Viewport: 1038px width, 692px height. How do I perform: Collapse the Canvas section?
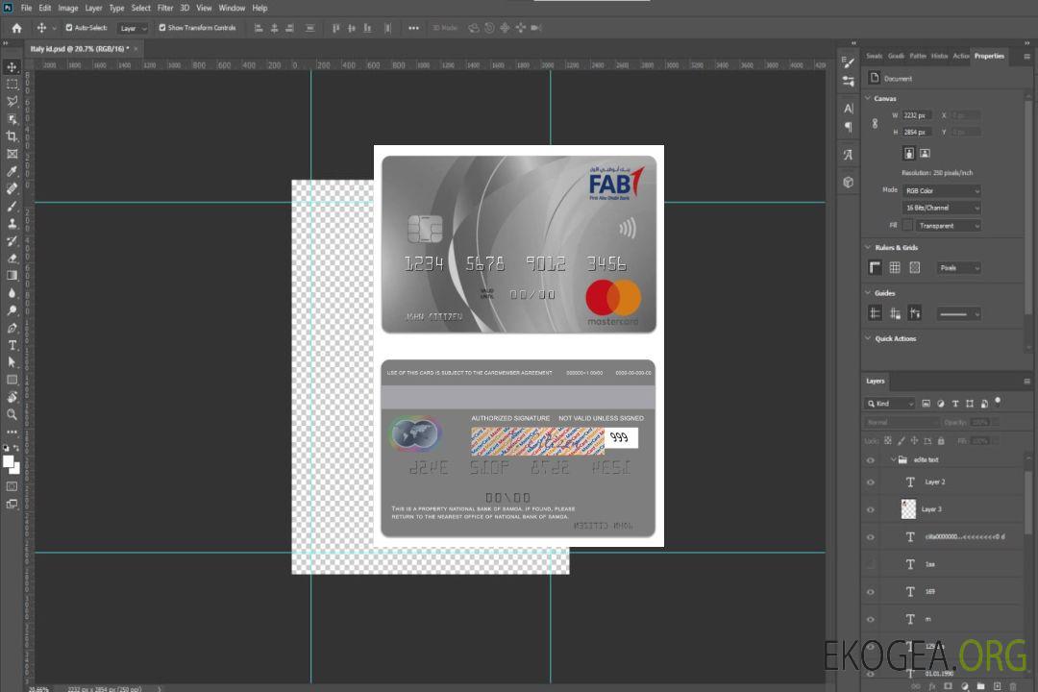click(868, 98)
